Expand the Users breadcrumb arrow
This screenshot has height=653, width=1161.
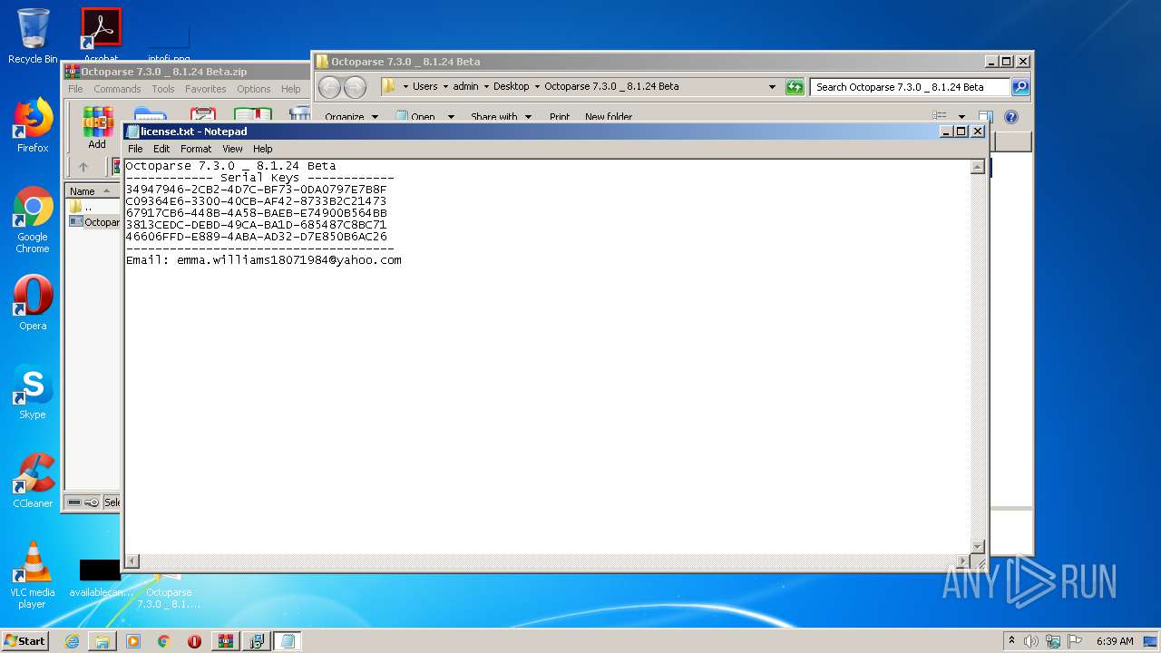[445, 87]
